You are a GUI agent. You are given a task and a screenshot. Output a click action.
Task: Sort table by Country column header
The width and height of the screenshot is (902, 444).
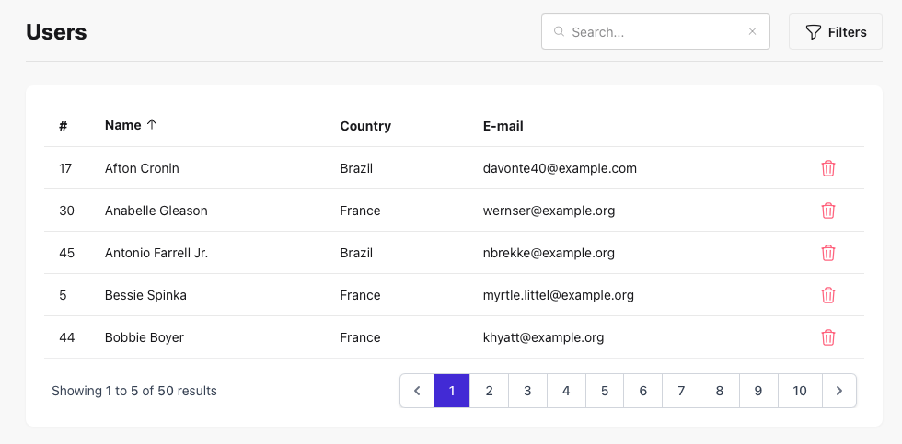coord(365,126)
